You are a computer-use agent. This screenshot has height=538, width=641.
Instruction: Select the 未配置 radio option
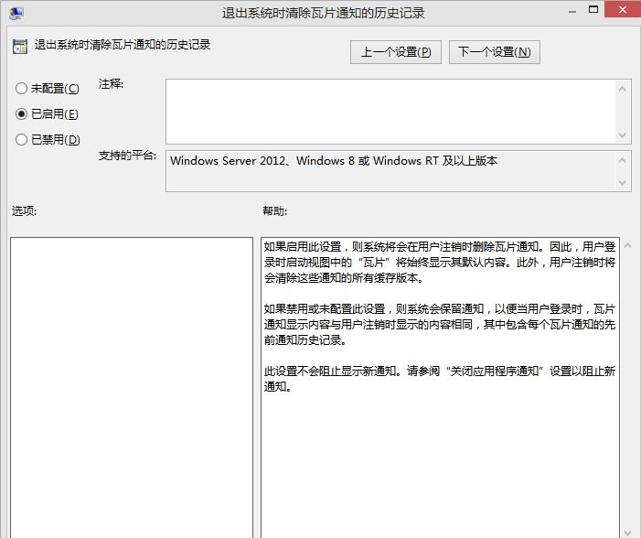point(22,89)
